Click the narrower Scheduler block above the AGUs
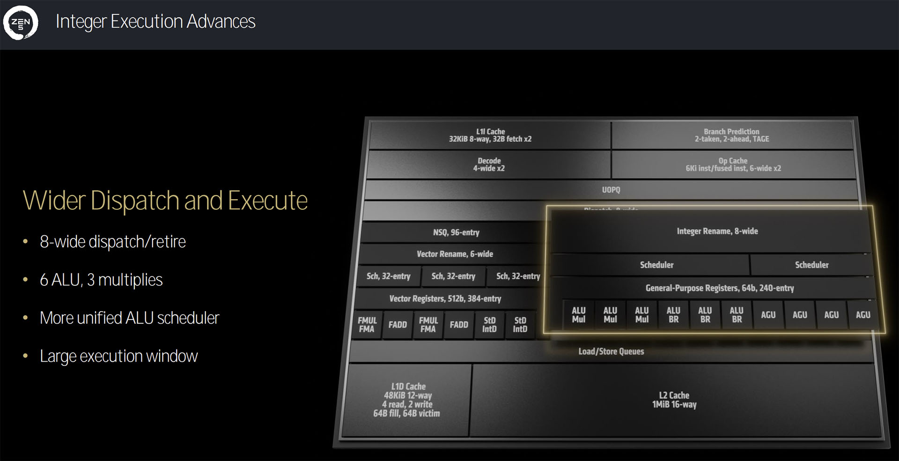This screenshot has width=899, height=461. (811, 265)
